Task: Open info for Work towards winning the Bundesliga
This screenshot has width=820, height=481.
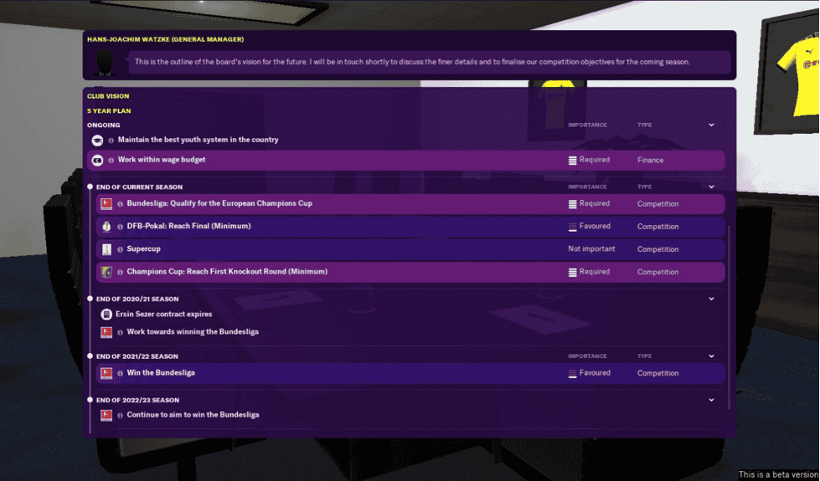Action: point(121,332)
